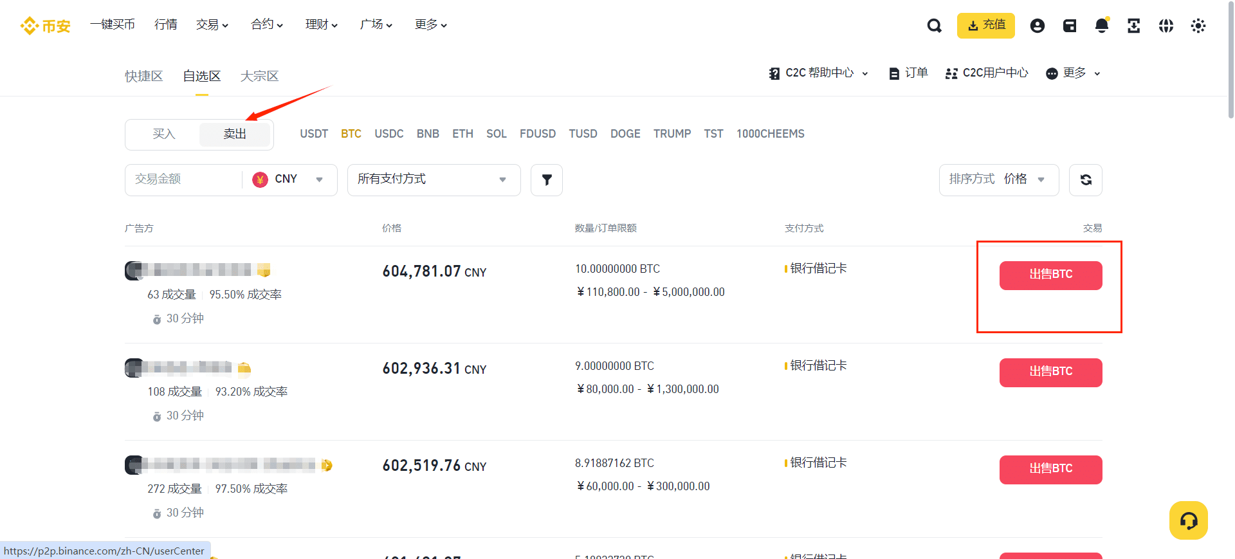1235x559 pixels.
Task: Select TRUMP coin tab
Action: [x=672, y=134]
